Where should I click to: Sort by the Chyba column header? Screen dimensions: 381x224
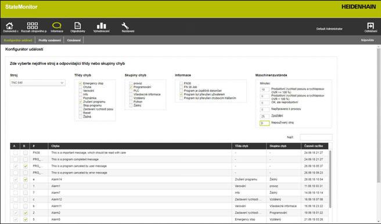point(140,146)
